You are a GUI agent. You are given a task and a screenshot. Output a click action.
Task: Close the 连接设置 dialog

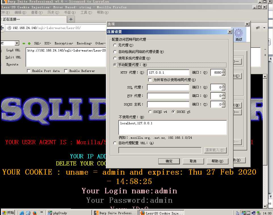pyautogui.click(x=230, y=32)
